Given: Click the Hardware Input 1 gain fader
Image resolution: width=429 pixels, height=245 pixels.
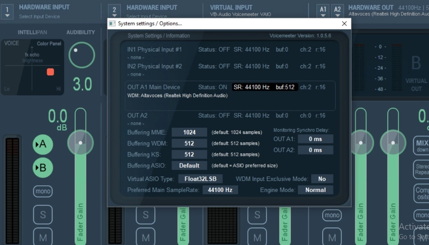Looking at the screenshot, I should pyautogui.click(x=81, y=143).
